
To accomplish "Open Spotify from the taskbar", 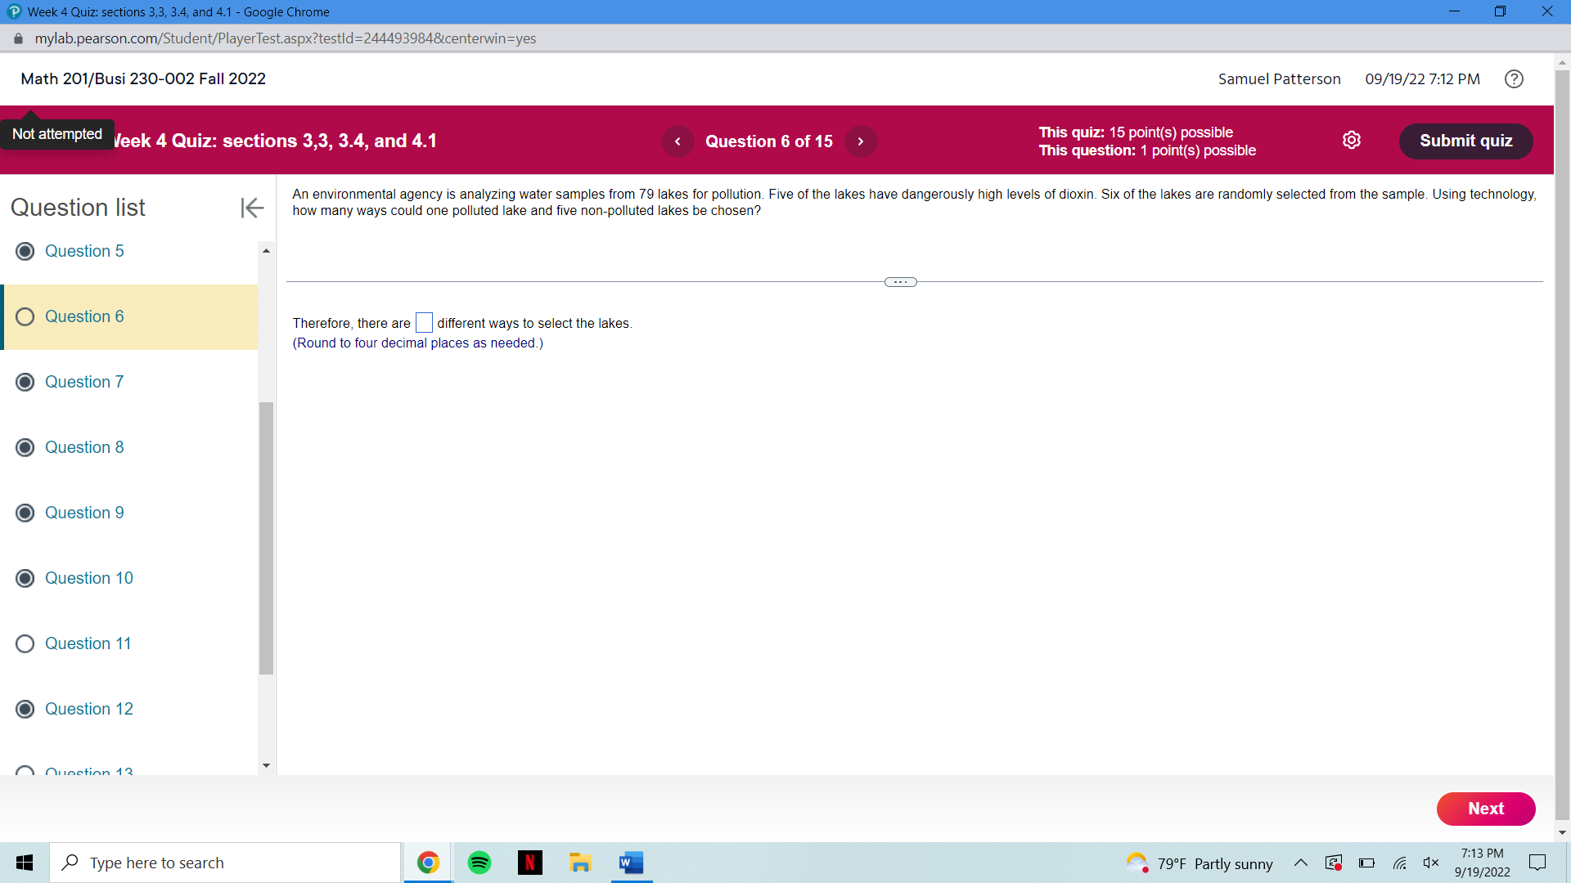I will (x=479, y=863).
